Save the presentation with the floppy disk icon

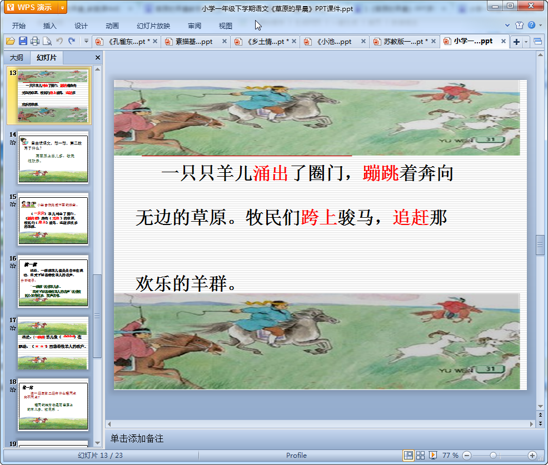23,41
